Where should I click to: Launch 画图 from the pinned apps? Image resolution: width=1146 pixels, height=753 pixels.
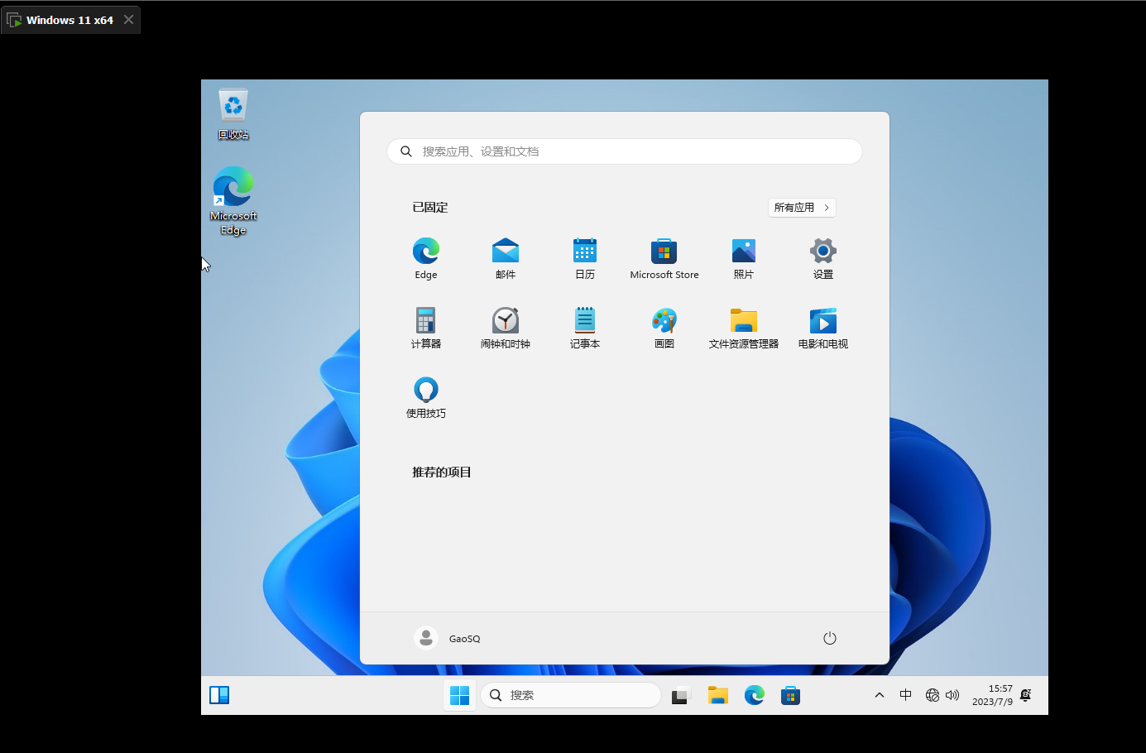pyautogui.click(x=664, y=327)
